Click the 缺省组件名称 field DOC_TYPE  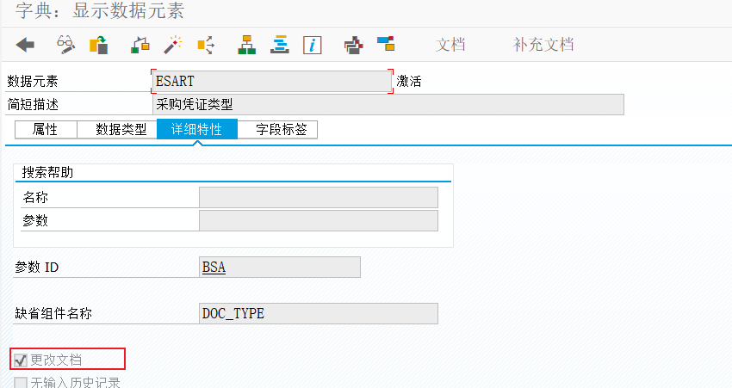319,313
